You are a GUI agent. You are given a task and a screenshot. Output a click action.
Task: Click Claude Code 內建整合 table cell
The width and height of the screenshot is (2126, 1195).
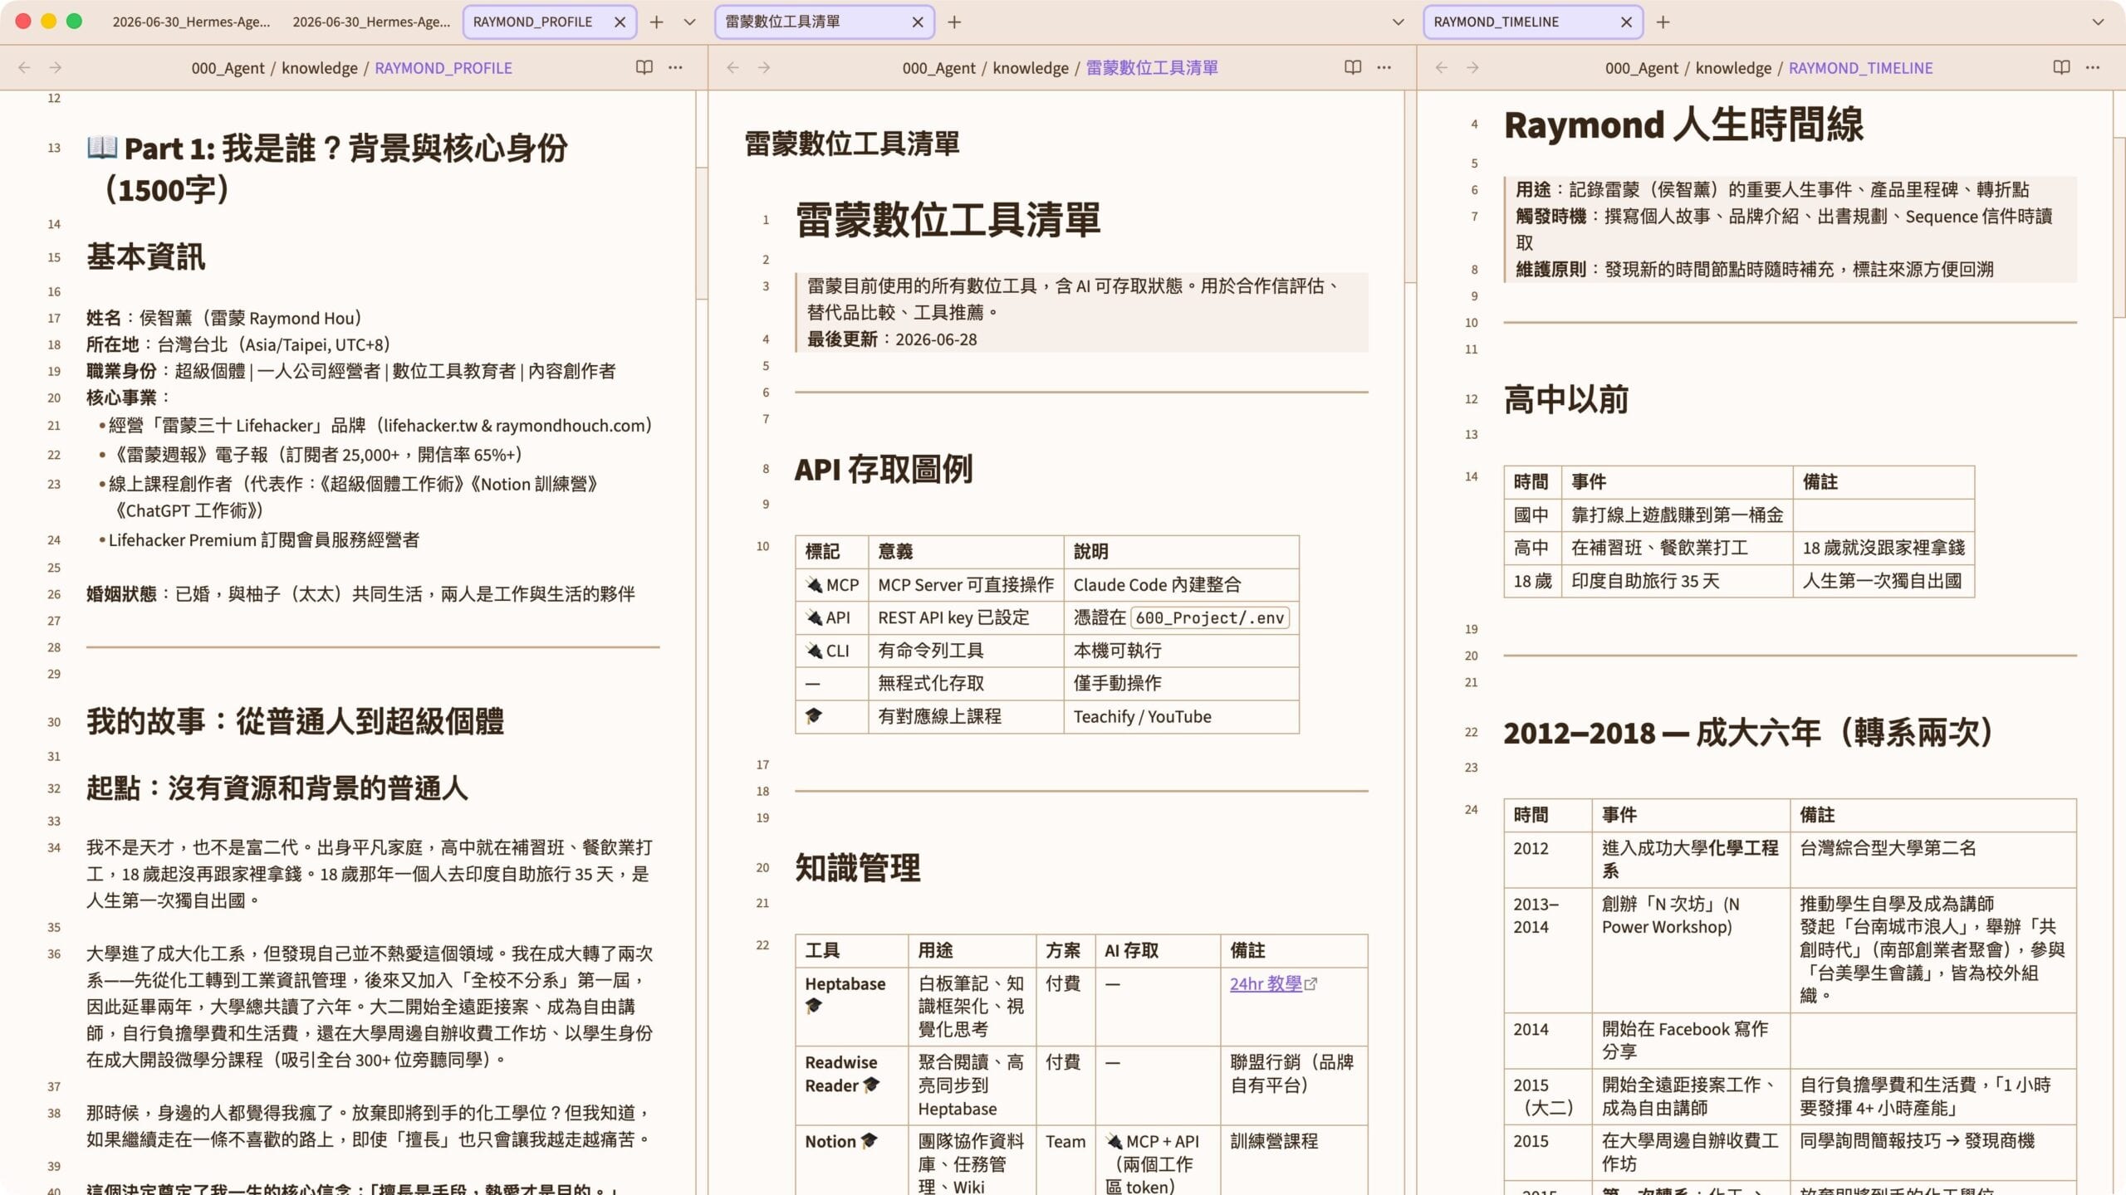coord(1181,585)
